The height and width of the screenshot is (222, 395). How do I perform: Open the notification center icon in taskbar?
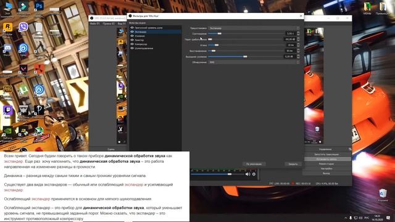coord(388,218)
